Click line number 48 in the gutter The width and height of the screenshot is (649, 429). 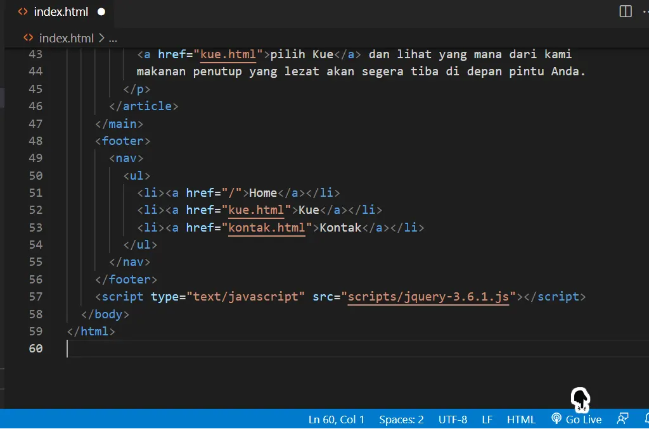[35, 141]
